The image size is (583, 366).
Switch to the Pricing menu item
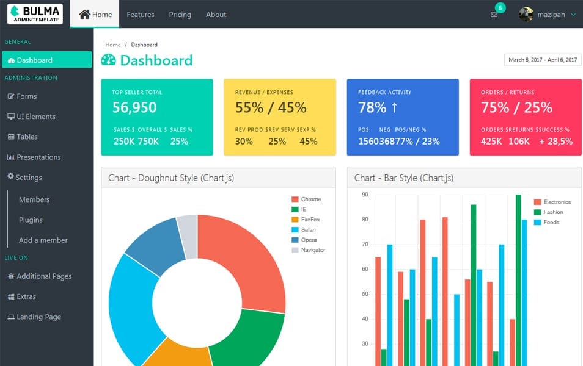point(180,14)
